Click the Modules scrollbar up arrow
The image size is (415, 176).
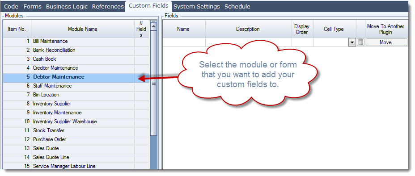click(153, 26)
